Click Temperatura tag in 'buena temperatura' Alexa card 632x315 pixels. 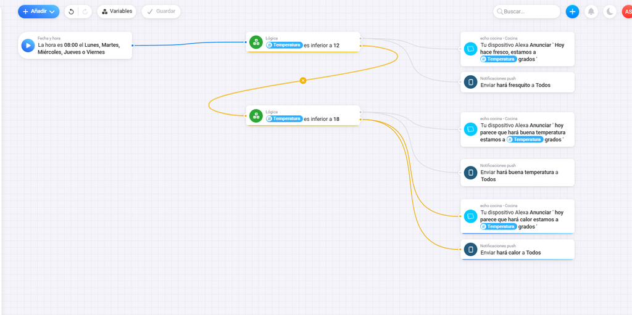tap(525, 139)
